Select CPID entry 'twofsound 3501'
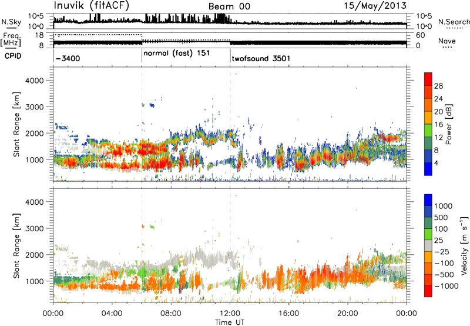The width and height of the screenshot is (470, 326). (261, 58)
